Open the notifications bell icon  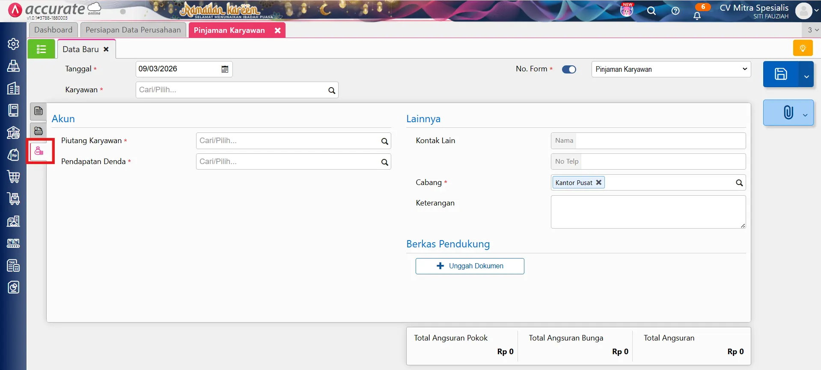coord(697,16)
